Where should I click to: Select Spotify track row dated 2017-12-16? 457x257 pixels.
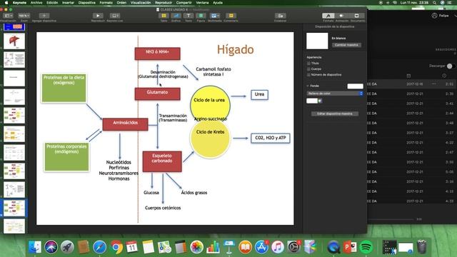tap(412, 84)
